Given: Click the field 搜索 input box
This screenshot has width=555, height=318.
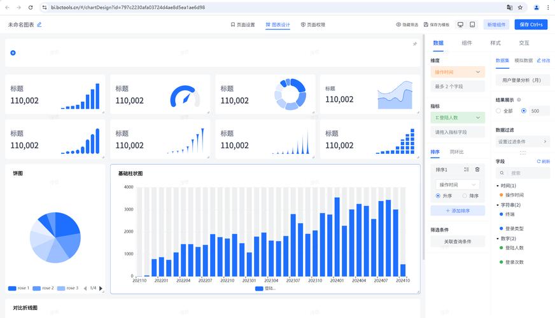Looking at the screenshot, I should coord(523,173).
